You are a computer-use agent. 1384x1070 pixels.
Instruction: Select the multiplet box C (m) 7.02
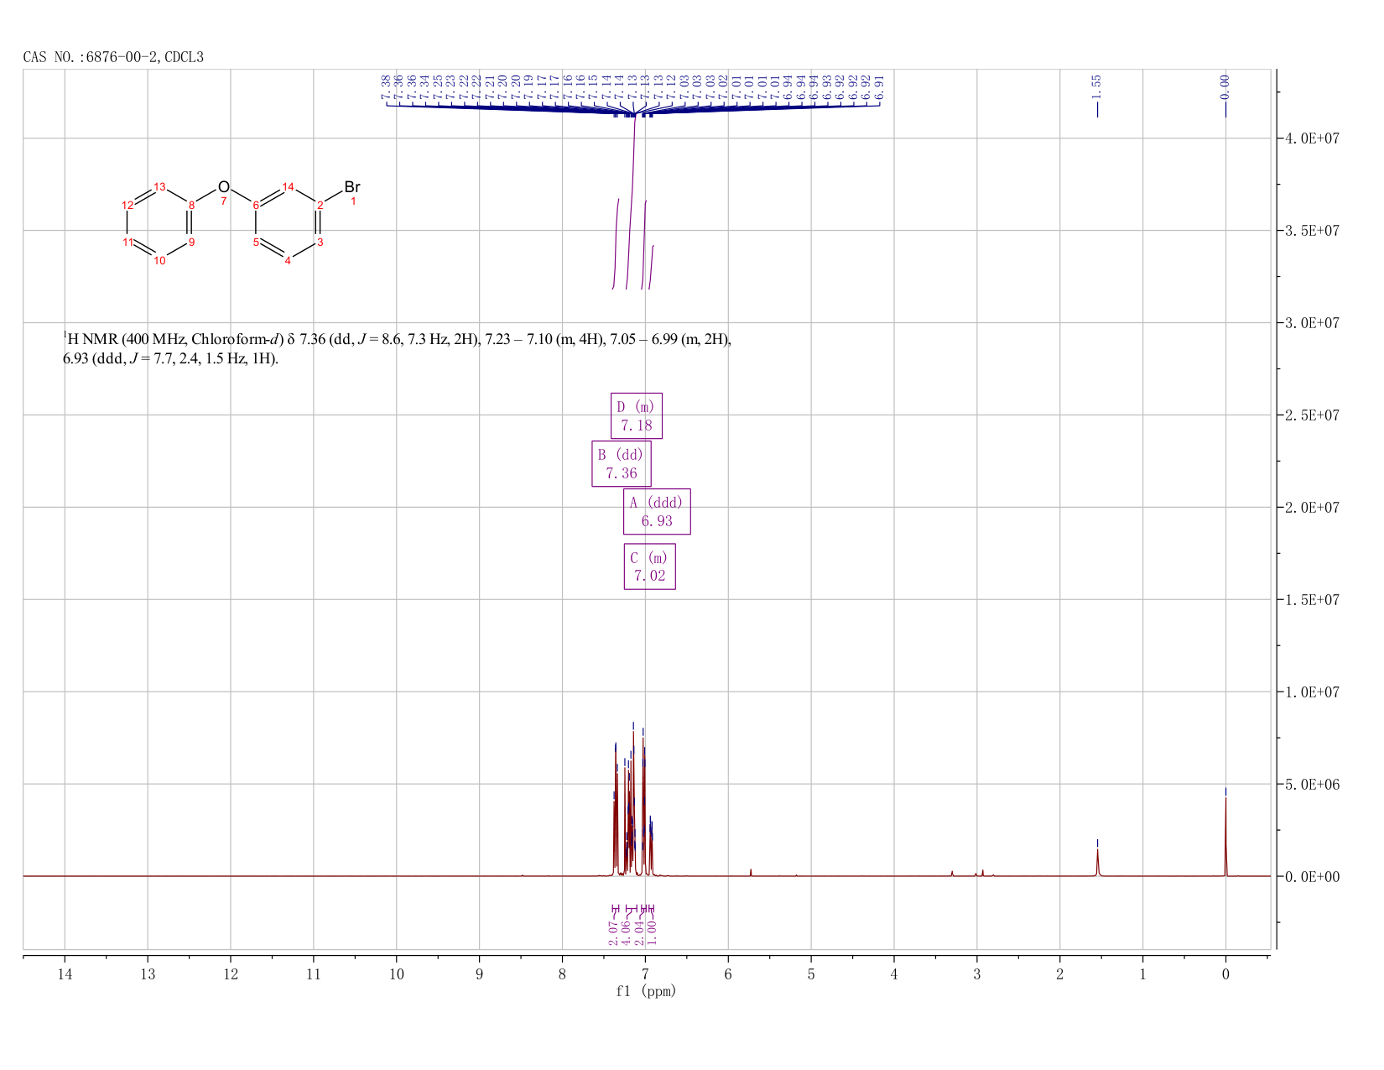pyautogui.click(x=650, y=566)
